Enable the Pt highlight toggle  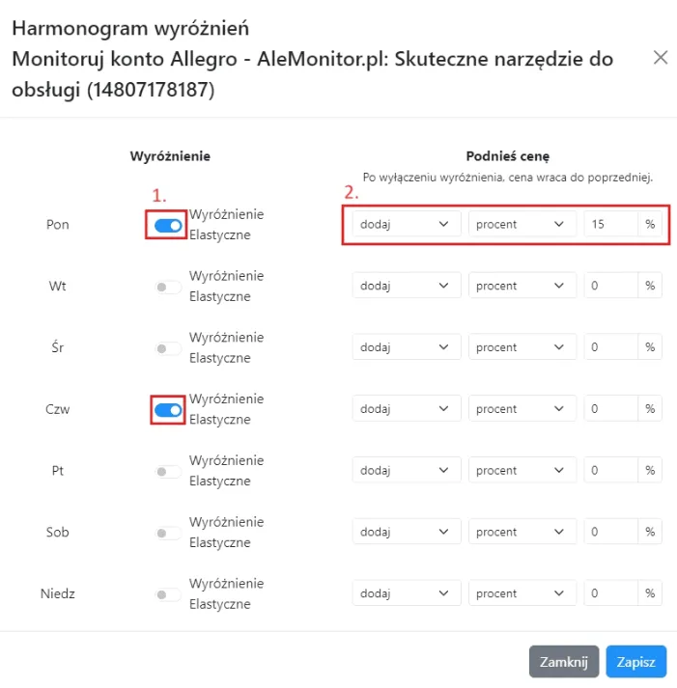[x=168, y=471]
